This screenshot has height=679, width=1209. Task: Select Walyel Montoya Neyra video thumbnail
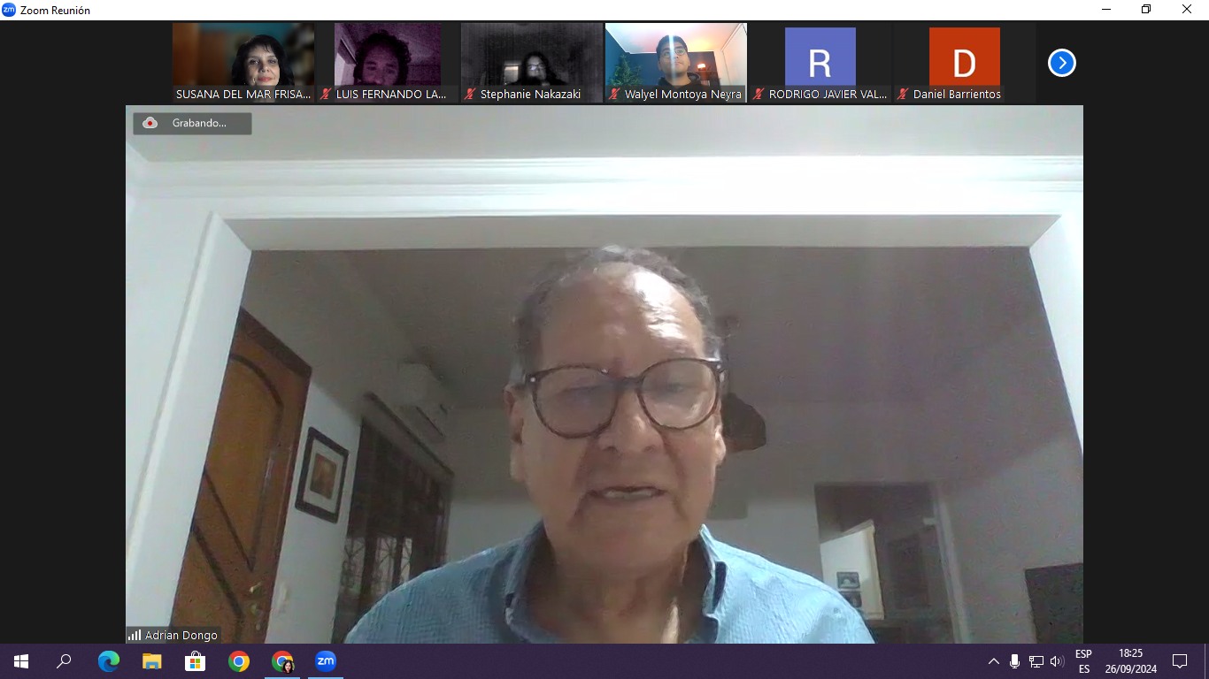tap(676, 63)
